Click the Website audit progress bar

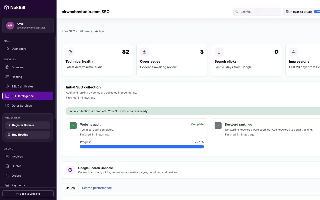(142, 147)
